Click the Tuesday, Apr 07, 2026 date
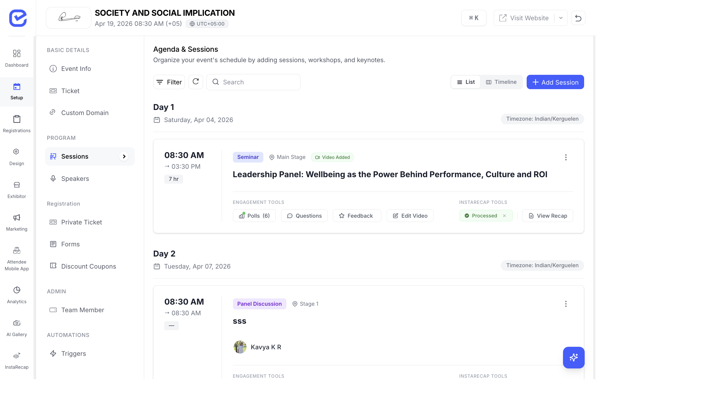The width and height of the screenshot is (721, 405). pos(197,266)
